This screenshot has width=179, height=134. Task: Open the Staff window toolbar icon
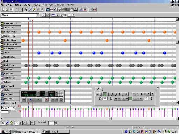[x=59, y=9]
